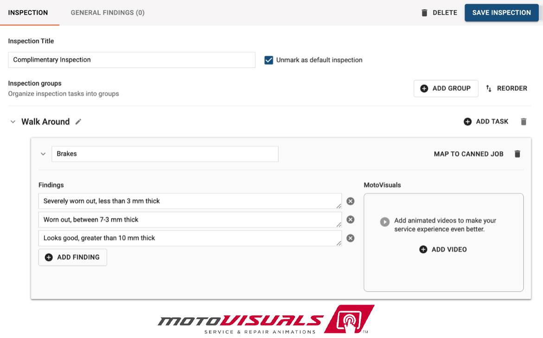Image resolution: width=543 pixels, height=338 pixels.
Task: Delete the Walk Around group via trash icon
Action: [x=524, y=122]
